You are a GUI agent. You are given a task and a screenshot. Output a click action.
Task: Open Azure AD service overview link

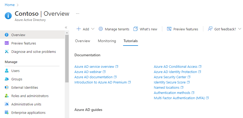pyautogui.click(x=94, y=67)
